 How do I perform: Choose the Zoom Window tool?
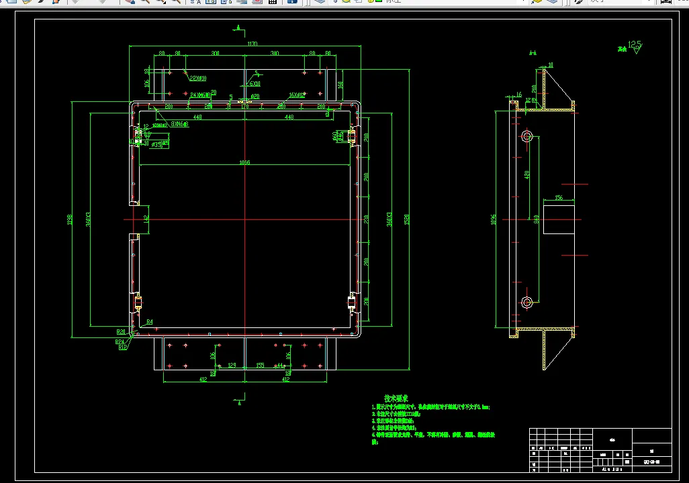click(x=160, y=2)
